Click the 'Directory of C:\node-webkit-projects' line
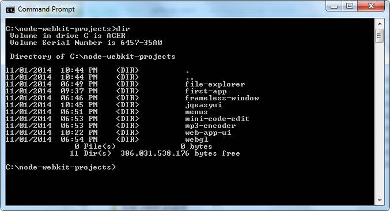The width and height of the screenshot is (390, 211). pyautogui.click(x=93, y=56)
